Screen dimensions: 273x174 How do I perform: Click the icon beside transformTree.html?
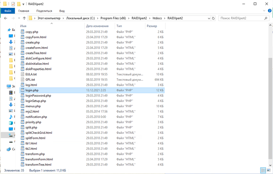[22, 164]
